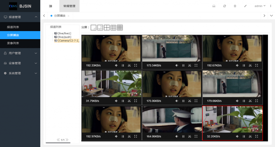Collapse the 频道管理 sidebar section
Image resolution: width=275 pixels, height=147 pixels.
(x=20, y=17)
